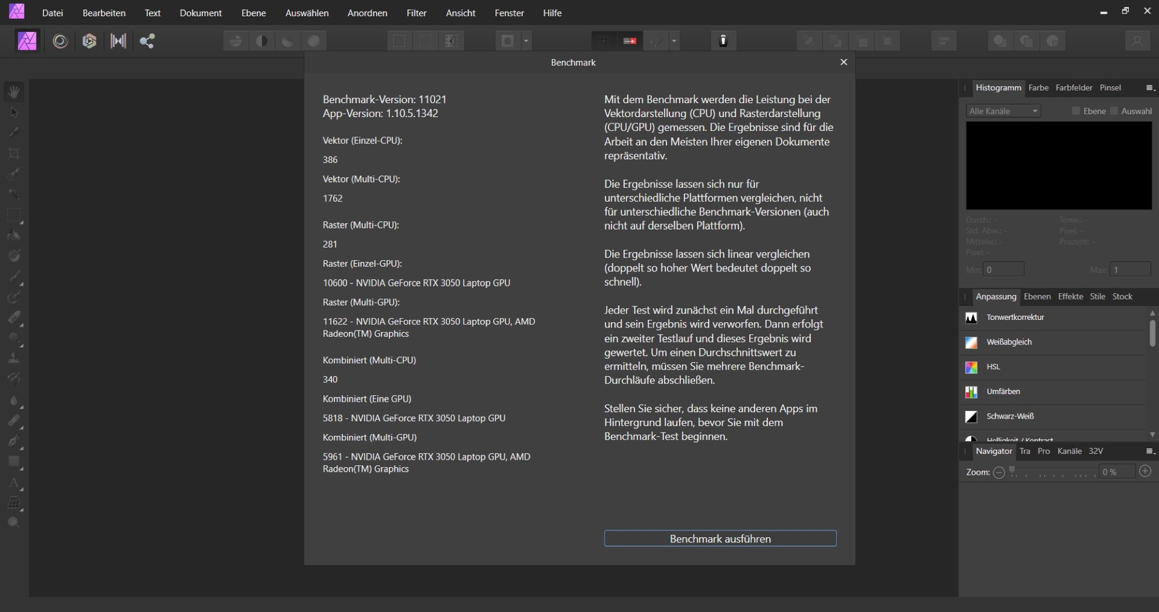
Task: Click the Navigator zoom out minus button
Action: [999, 473]
